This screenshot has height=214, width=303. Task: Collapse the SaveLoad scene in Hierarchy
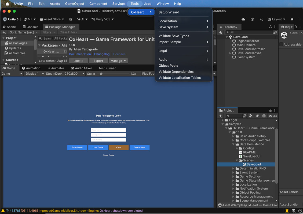click(227, 37)
